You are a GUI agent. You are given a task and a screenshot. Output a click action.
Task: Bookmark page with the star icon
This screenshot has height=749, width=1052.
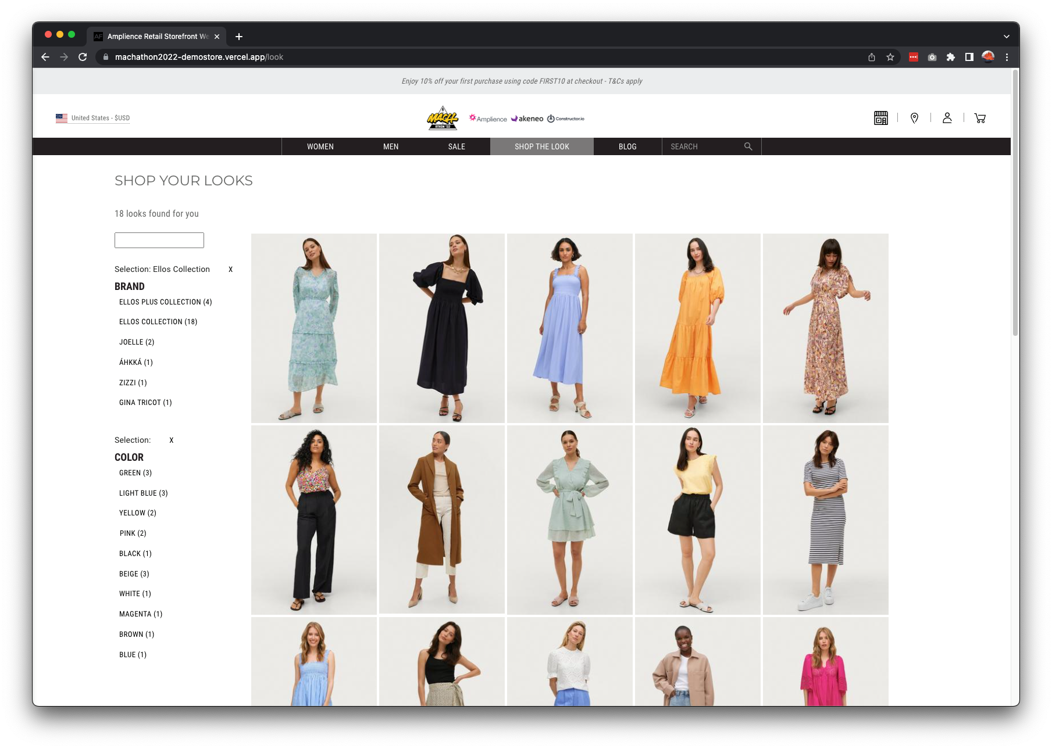click(890, 57)
